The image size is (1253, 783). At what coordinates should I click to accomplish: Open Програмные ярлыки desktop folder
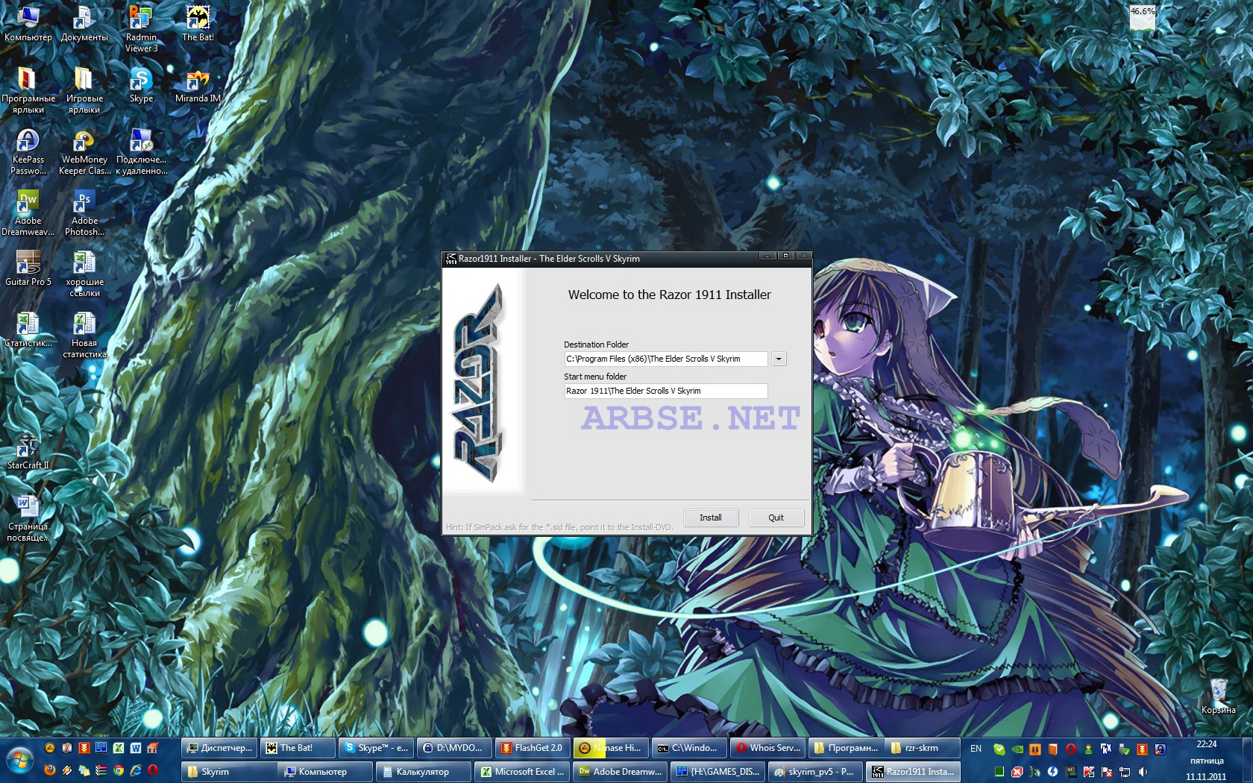tap(28, 91)
